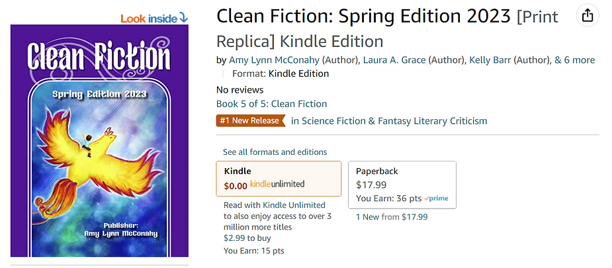
Task: Click the 'No reviews' text
Action: pos(240,89)
